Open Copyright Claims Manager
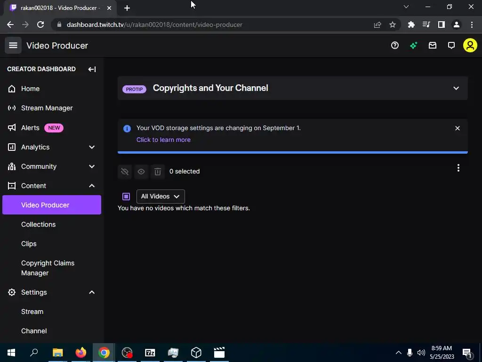 (48, 268)
